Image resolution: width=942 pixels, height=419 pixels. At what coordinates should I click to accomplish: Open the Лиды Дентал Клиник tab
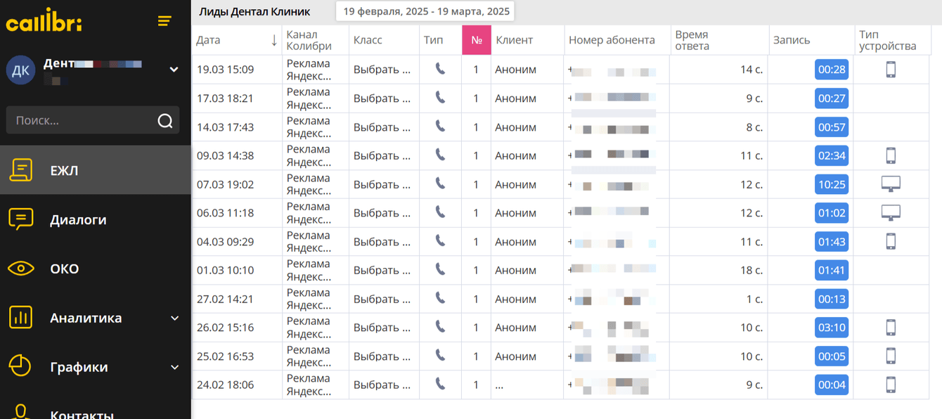point(254,12)
